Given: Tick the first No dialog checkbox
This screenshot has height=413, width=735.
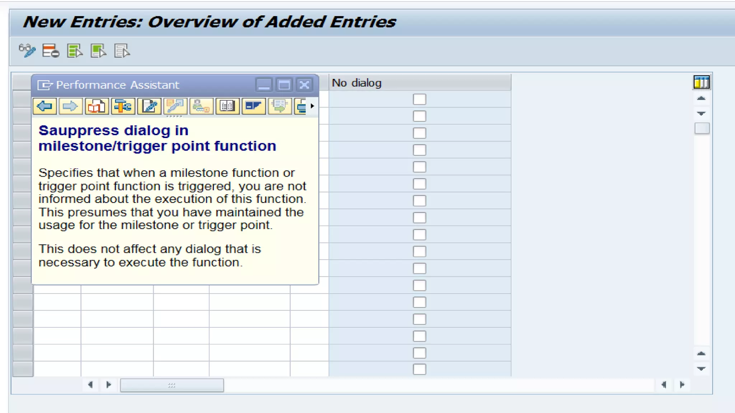Looking at the screenshot, I should [419, 99].
